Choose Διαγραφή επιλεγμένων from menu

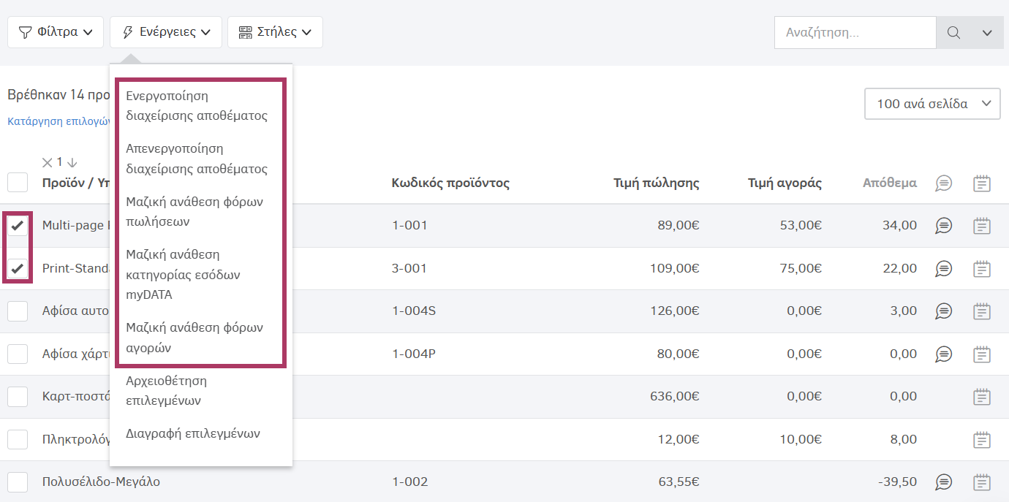pyautogui.click(x=193, y=433)
